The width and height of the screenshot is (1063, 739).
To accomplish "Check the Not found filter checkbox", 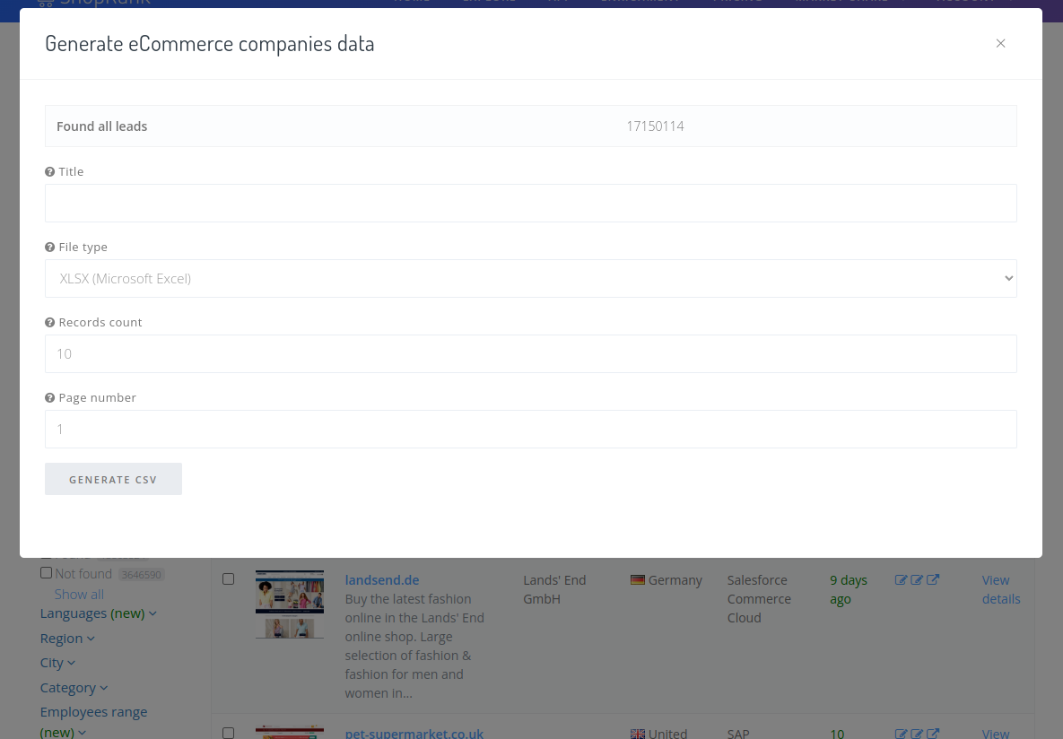I will point(47,573).
